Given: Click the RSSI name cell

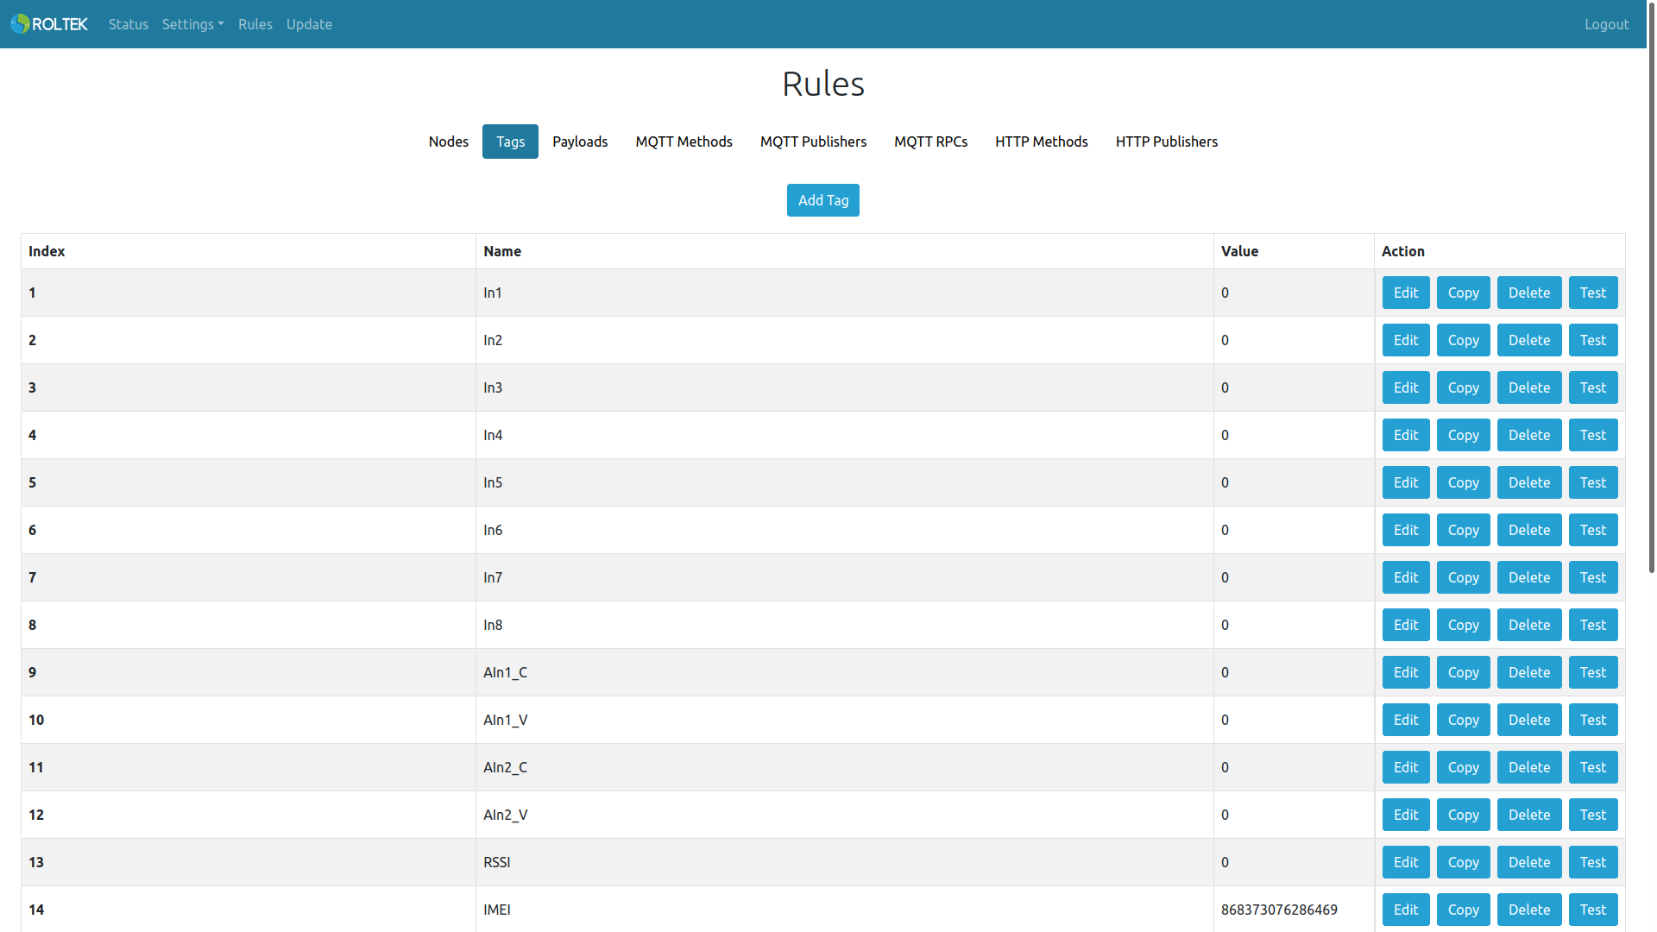Looking at the screenshot, I should click(x=845, y=862).
